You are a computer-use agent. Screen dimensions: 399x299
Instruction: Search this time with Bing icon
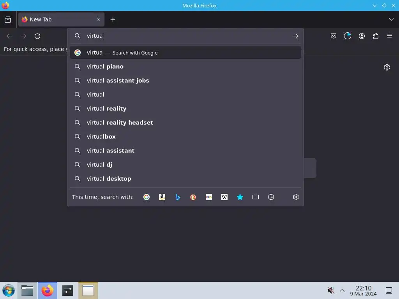pos(178,197)
